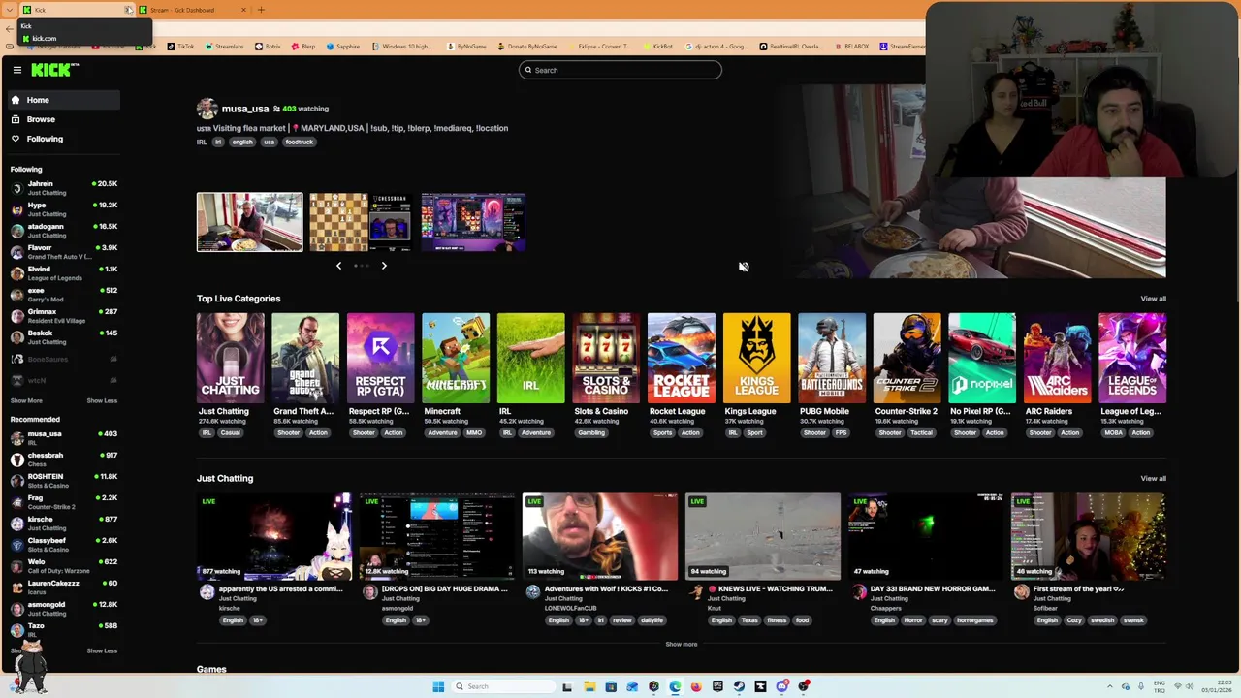Open Botrix bookmark
Viewport: 1241px width, 698px height.
pos(268,47)
